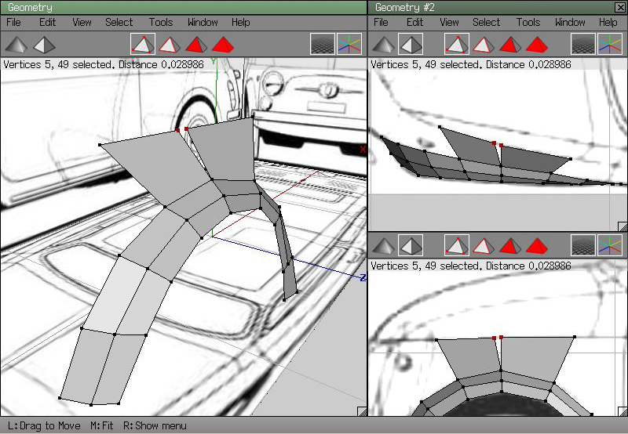Switch to edge selection mode in main Geometry window
The width and height of the screenshot is (628, 434).
coord(170,44)
